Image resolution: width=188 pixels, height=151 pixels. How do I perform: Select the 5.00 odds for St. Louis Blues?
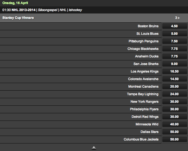174,34
